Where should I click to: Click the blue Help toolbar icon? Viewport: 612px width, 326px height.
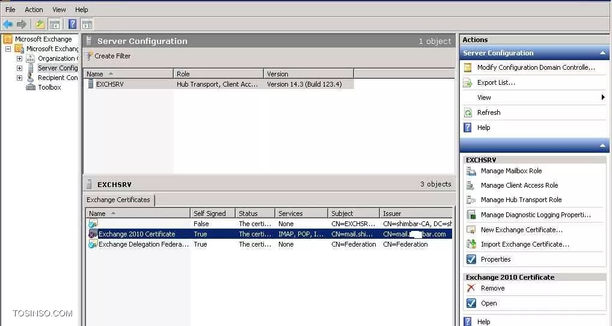pyautogui.click(x=72, y=24)
